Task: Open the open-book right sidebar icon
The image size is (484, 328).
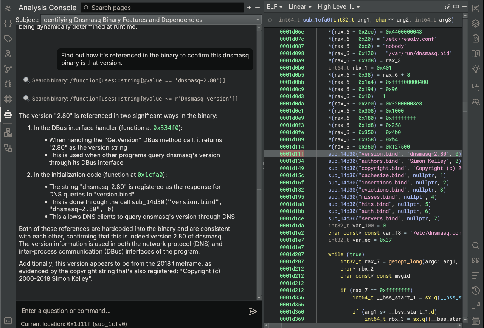Action: pyautogui.click(x=476, y=54)
